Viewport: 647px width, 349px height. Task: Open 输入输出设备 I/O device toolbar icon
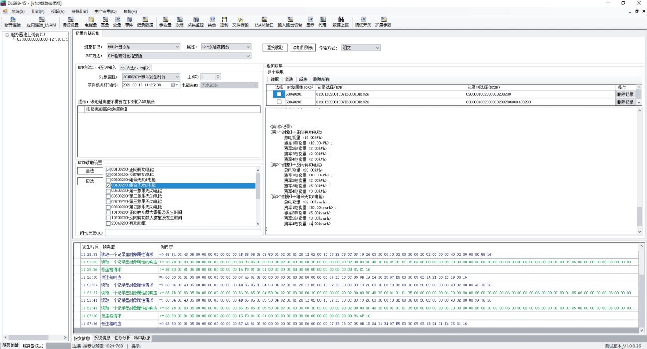pyautogui.click(x=290, y=22)
